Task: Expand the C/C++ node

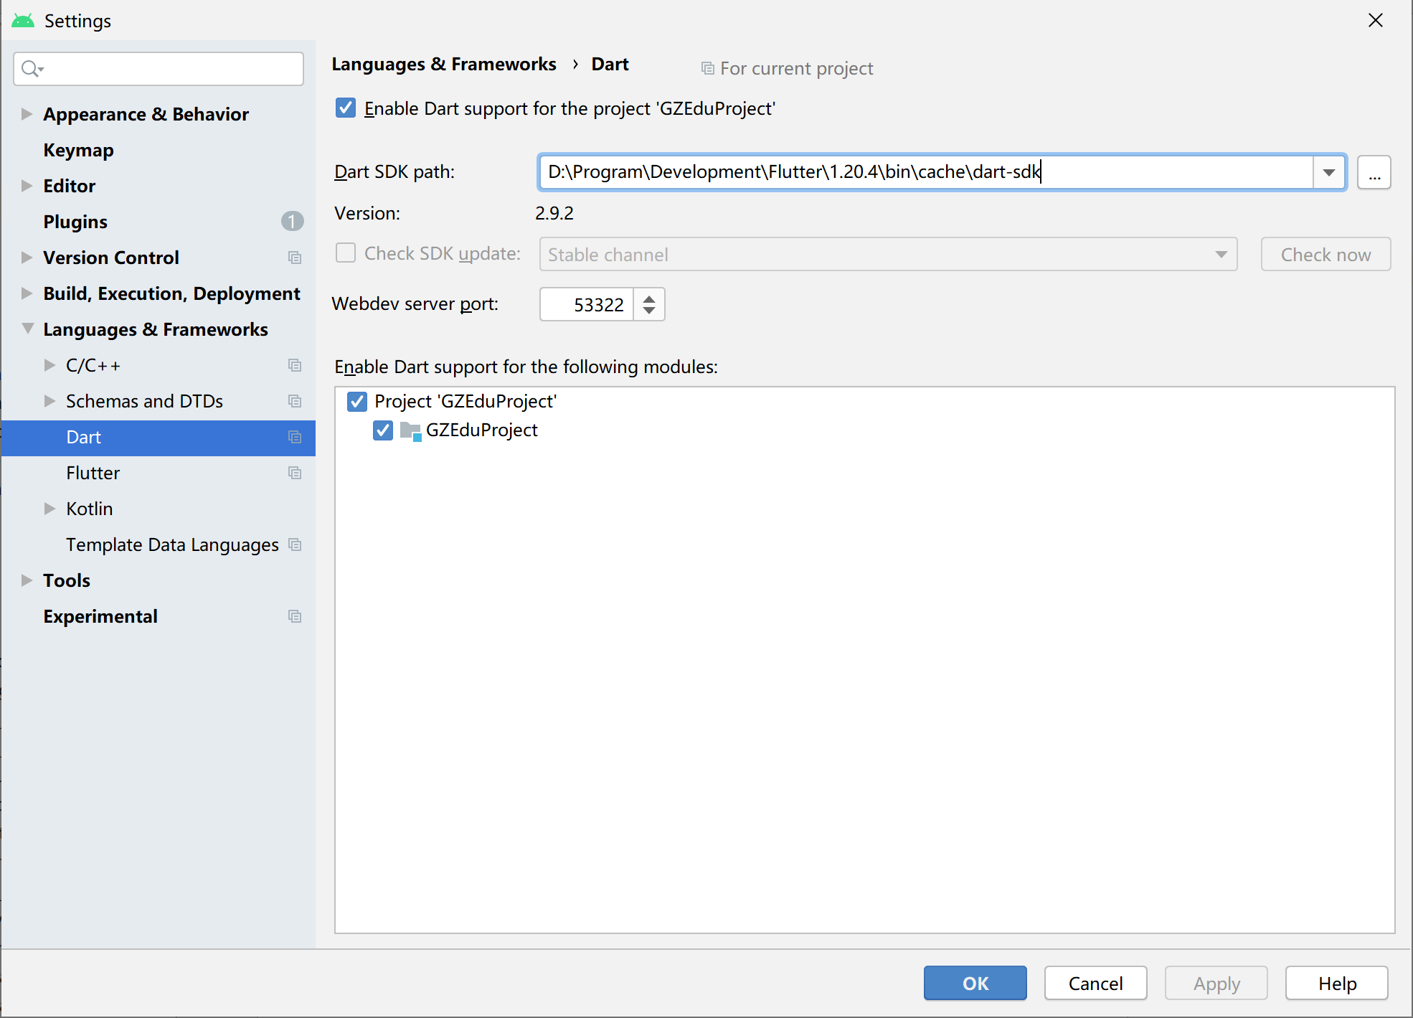Action: click(x=49, y=365)
